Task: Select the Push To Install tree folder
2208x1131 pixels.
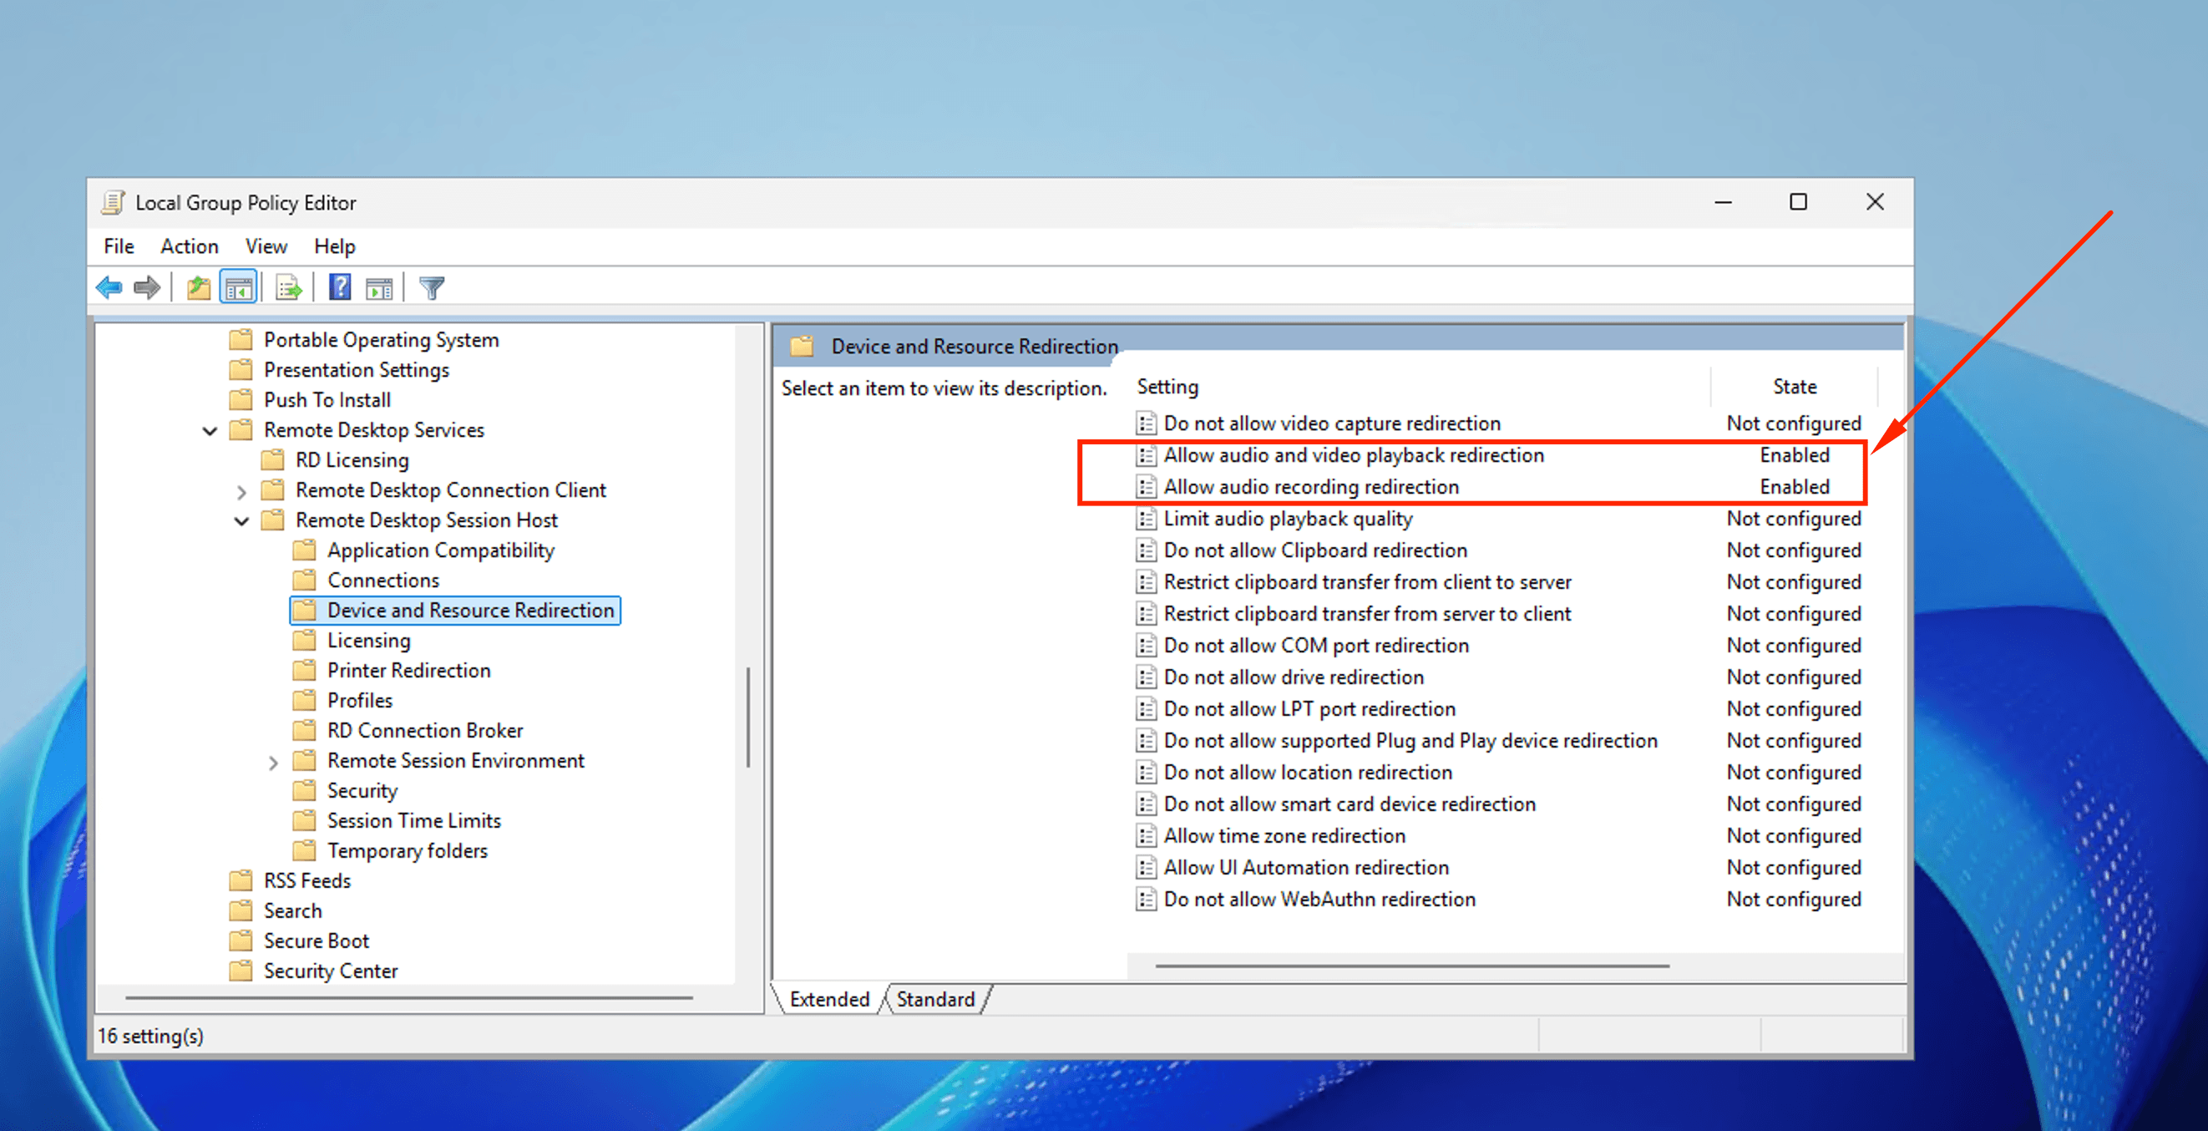Action: point(327,399)
